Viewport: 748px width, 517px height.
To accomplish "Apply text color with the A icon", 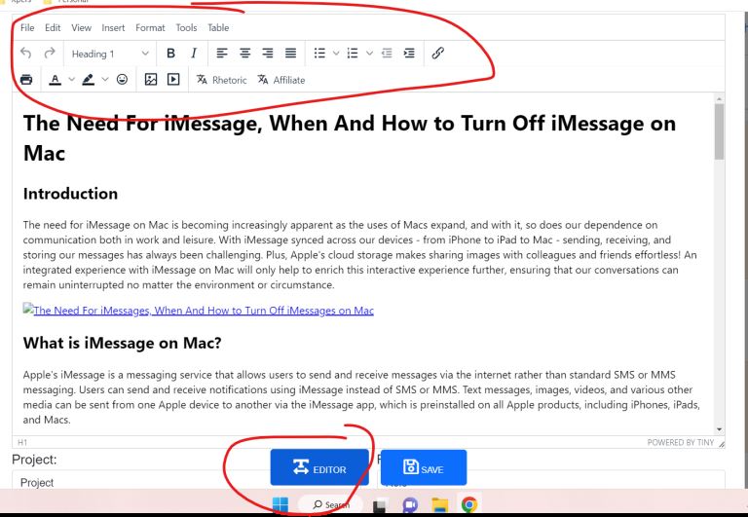I will tap(56, 80).
